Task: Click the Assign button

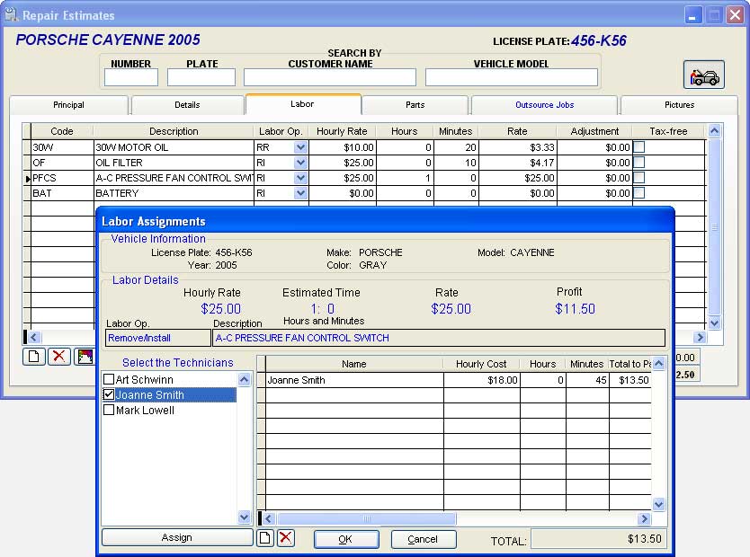Action: (177, 537)
